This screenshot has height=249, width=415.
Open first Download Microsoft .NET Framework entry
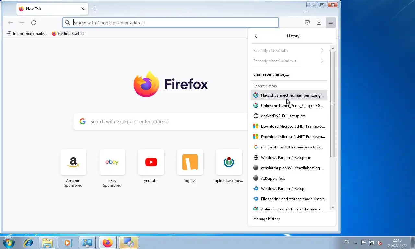[289, 126]
